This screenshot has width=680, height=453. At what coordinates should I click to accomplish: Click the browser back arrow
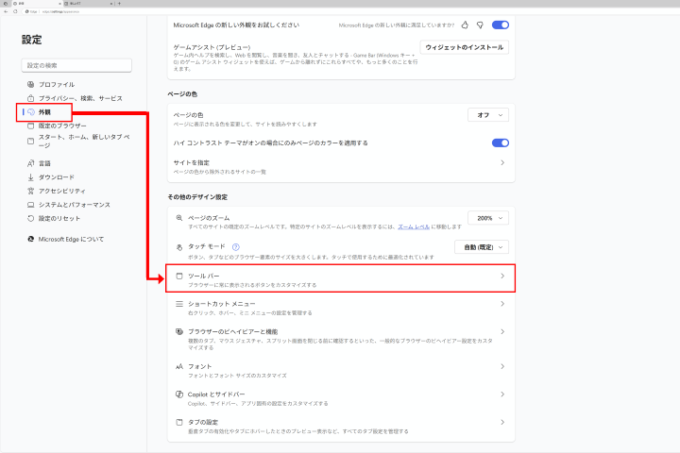tap(6, 11)
